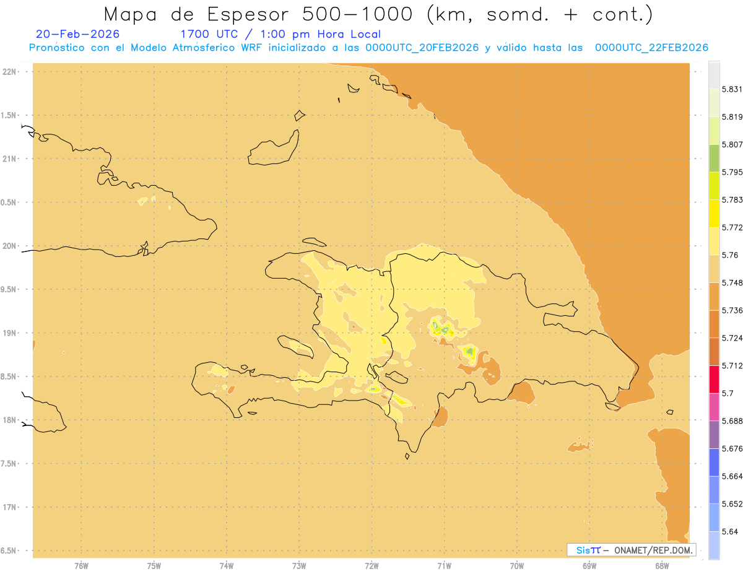Click the 68W longitude axis label
Viewport: 743px width, 574px height.
pyautogui.click(x=662, y=566)
